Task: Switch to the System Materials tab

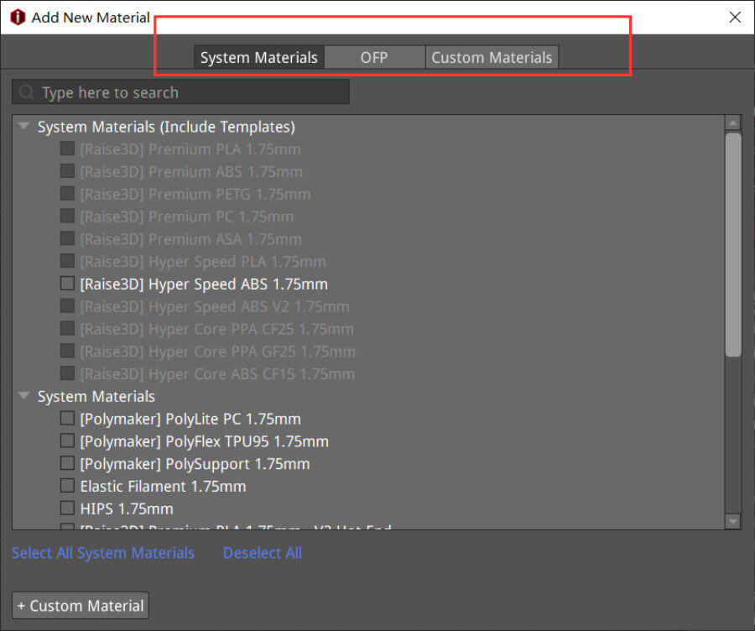Action: [259, 57]
